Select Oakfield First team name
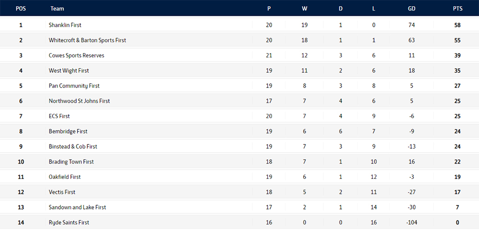The image size is (479, 232). pyautogui.click(x=65, y=177)
